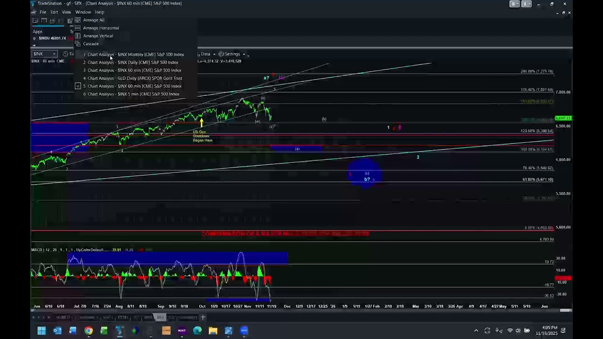
Task: Restore the inner chart window
Action: (564, 13)
